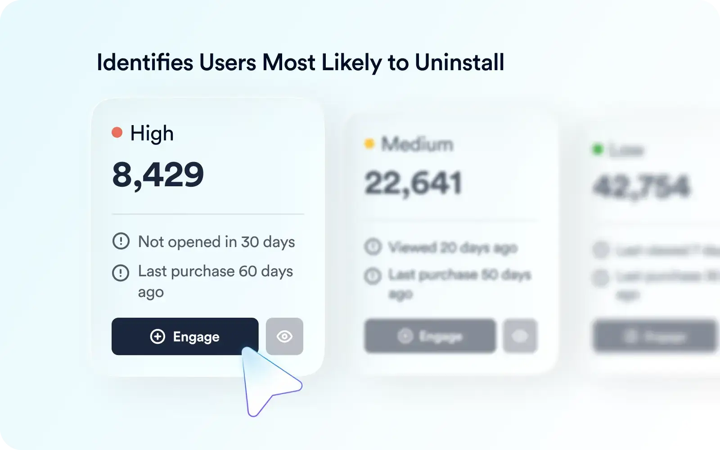Click the High risk label
720x450 pixels.
[x=152, y=133]
